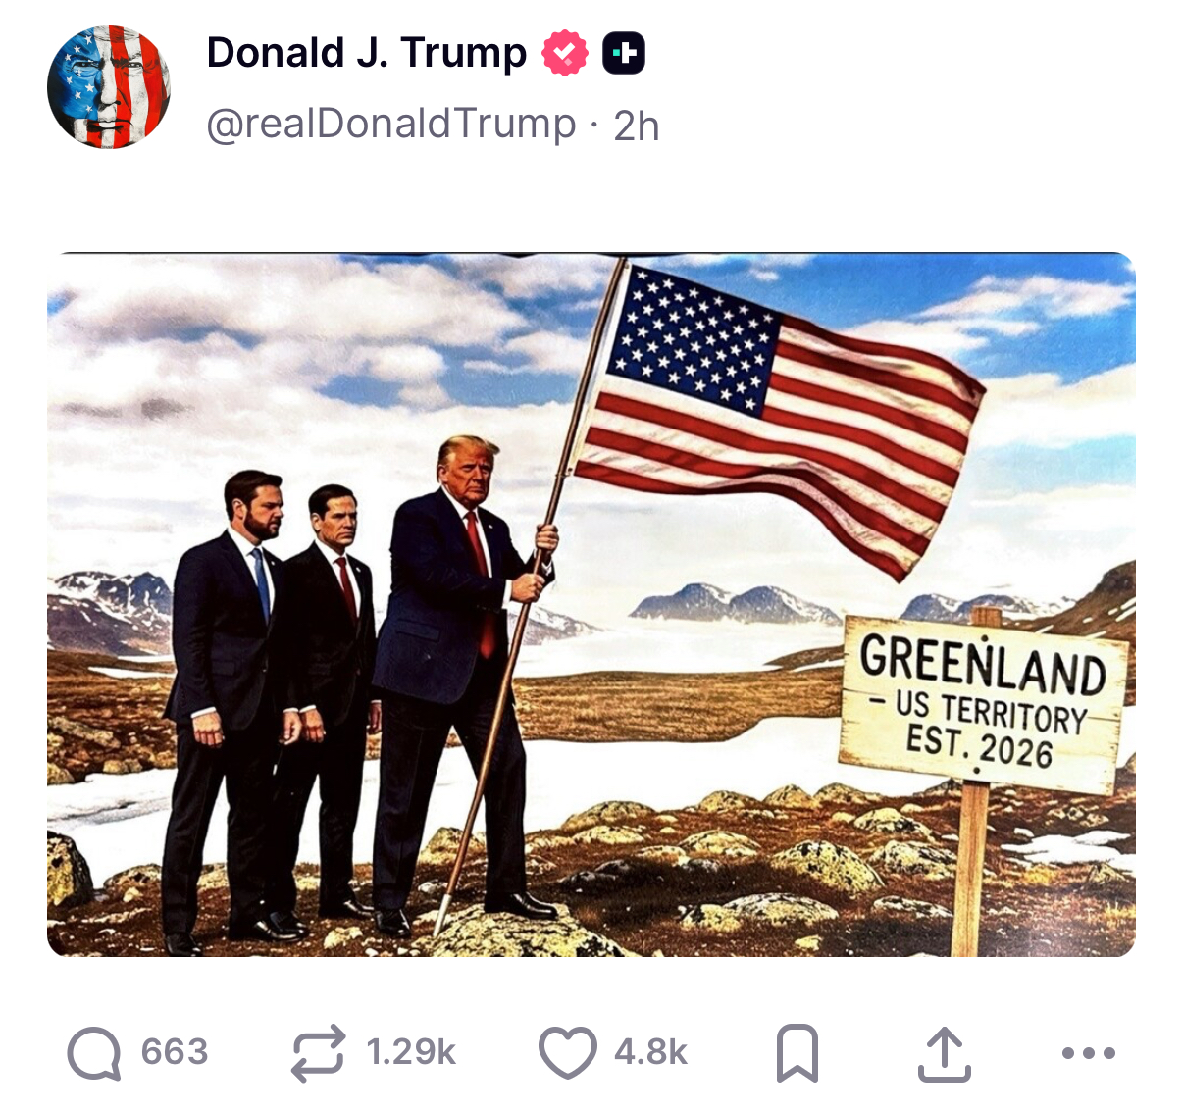This screenshot has width=1183, height=1110.
Task: Click the red verified checkmark badge
Action: click(565, 53)
